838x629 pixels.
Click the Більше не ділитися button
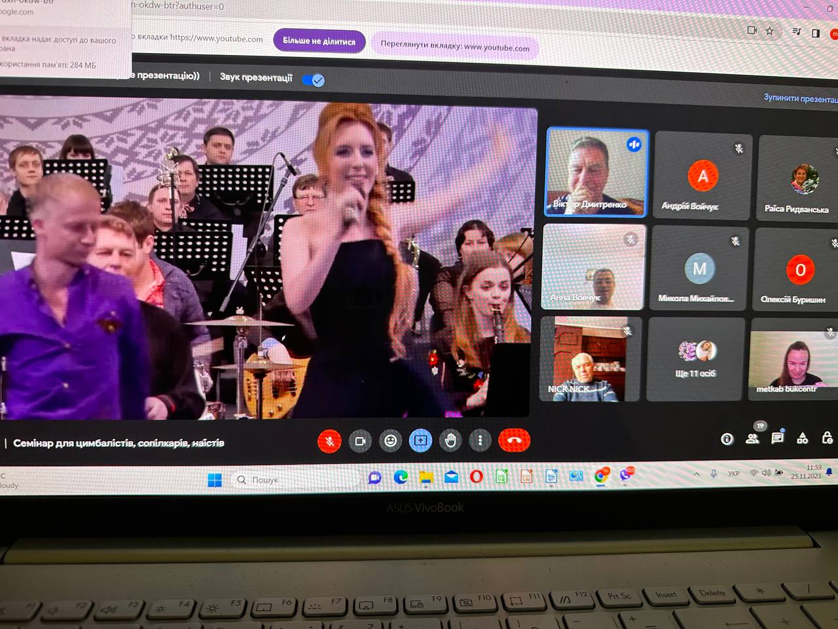pyautogui.click(x=319, y=41)
